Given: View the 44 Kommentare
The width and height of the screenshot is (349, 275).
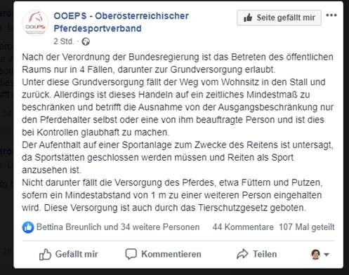Looking at the screenshot, I should 243,227.
